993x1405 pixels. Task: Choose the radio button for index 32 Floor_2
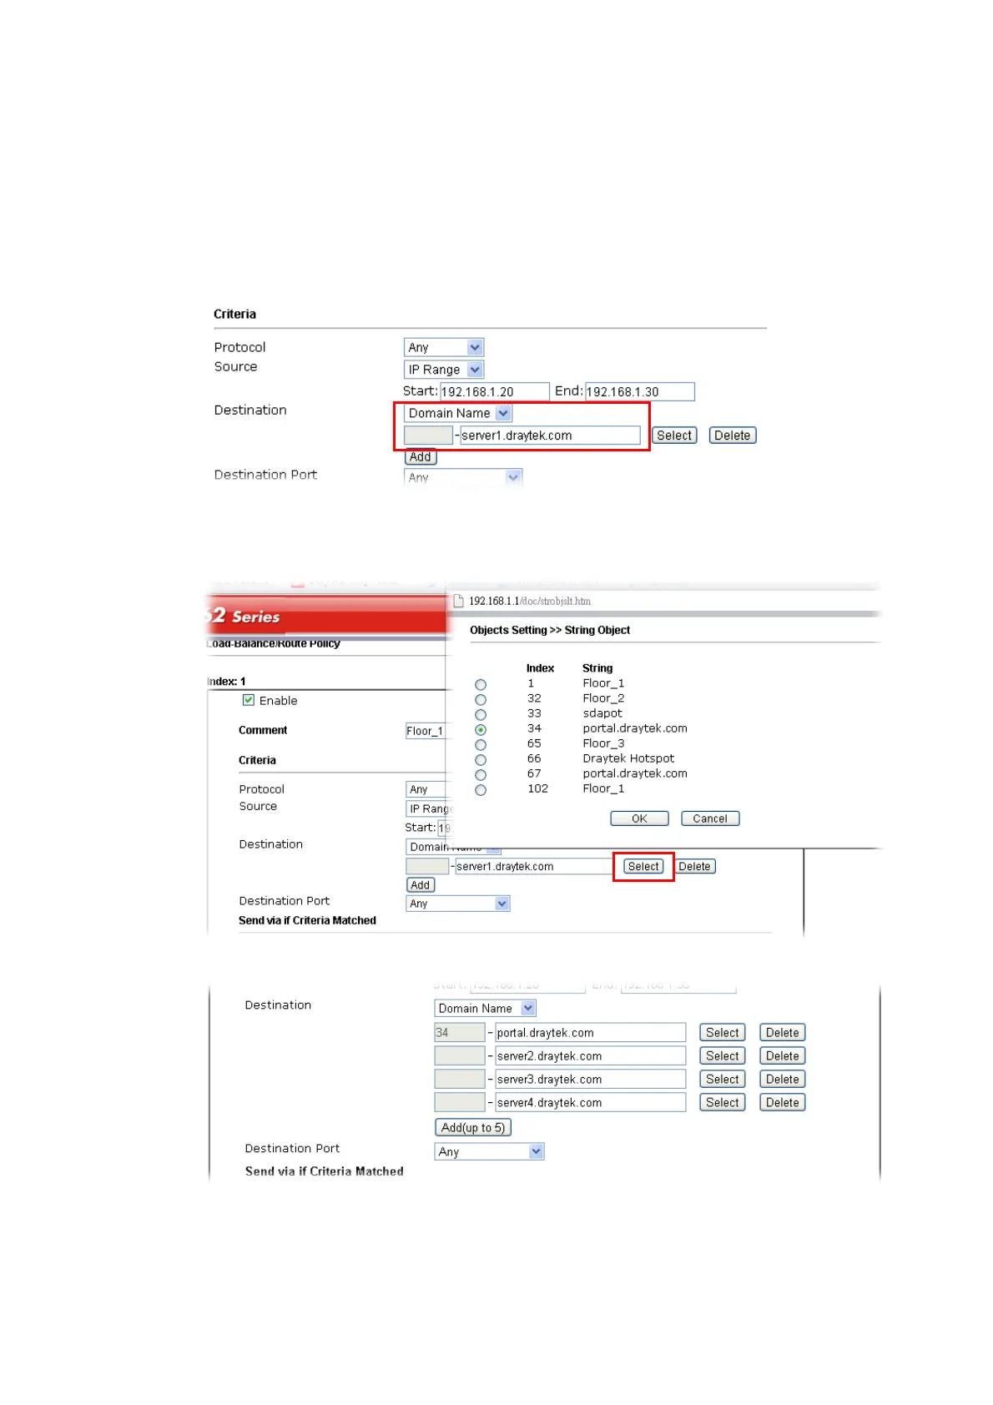(481, 700)
